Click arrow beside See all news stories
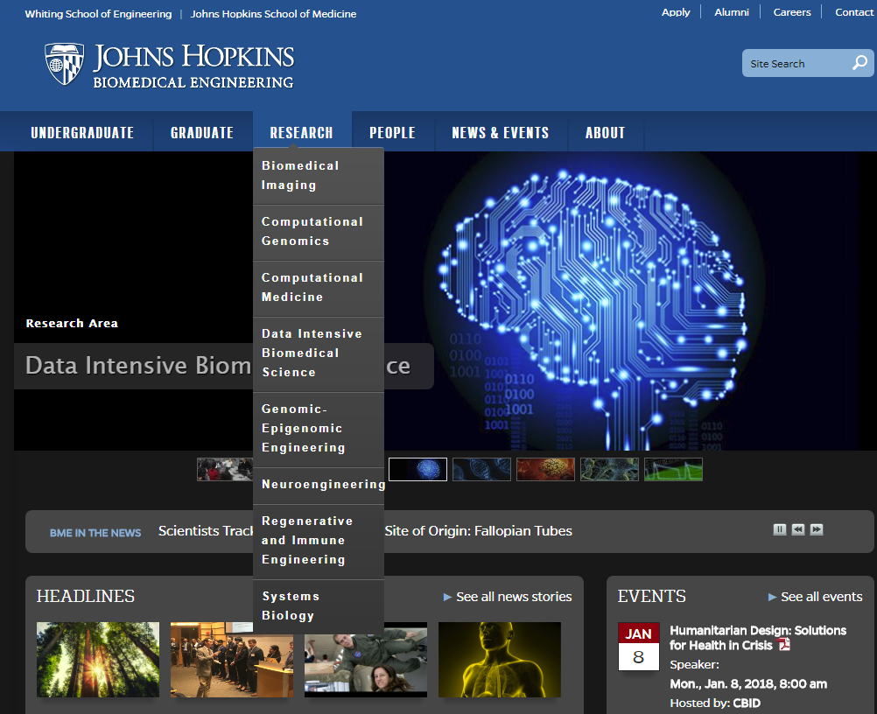This screenshot has width=877, height=714. coord(447,597)
